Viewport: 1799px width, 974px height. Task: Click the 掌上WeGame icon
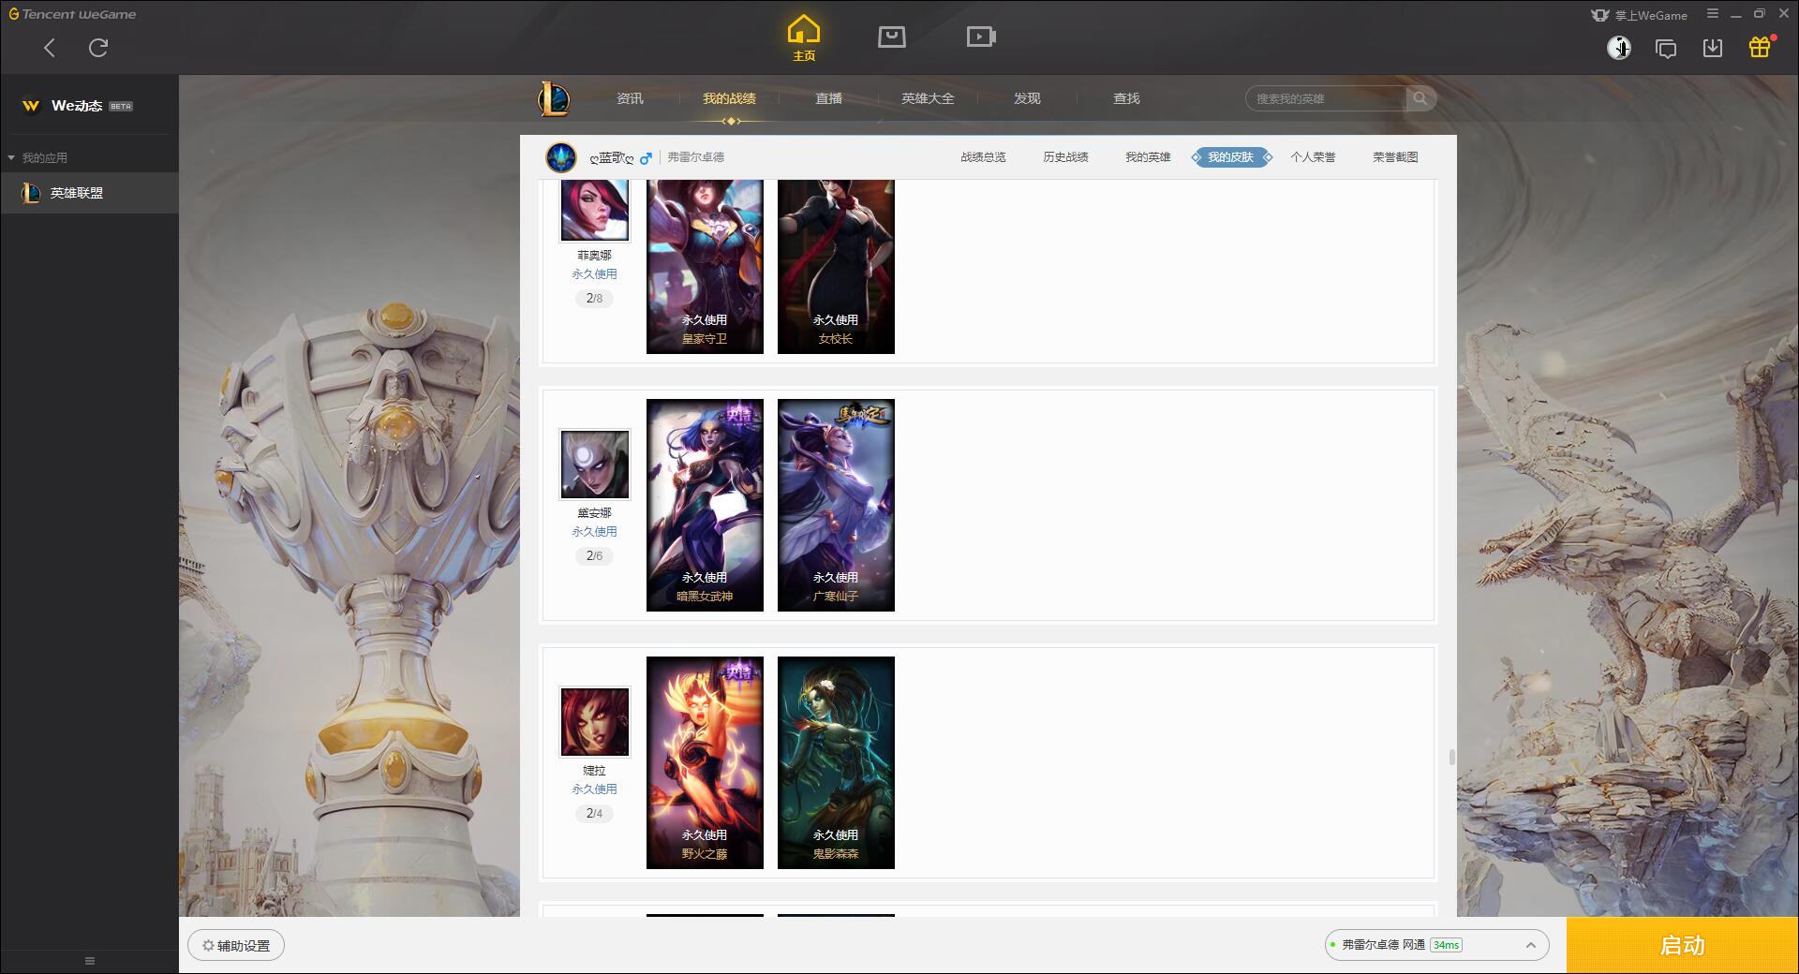[x=1599, y=15]
